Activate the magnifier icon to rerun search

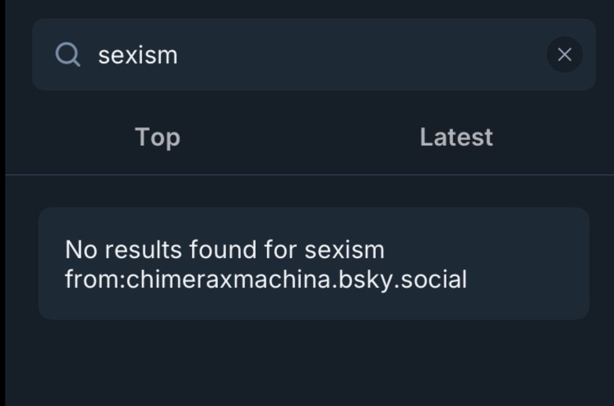pos(69,54)
